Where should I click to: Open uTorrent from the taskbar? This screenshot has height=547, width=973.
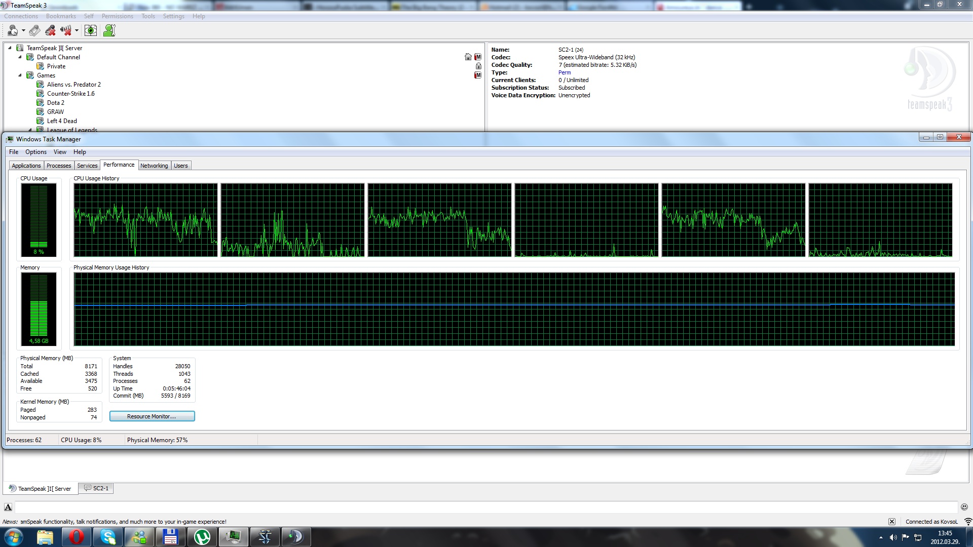click(202, 537)
